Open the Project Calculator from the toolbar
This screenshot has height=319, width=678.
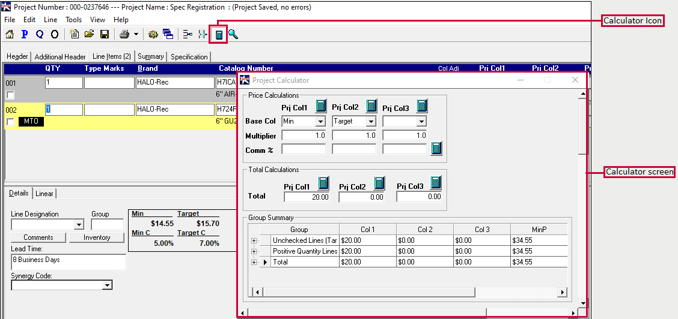point(219,35)
